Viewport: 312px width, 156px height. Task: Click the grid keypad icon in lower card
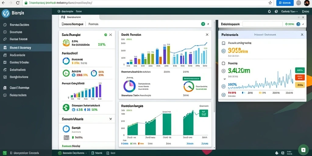66,137
